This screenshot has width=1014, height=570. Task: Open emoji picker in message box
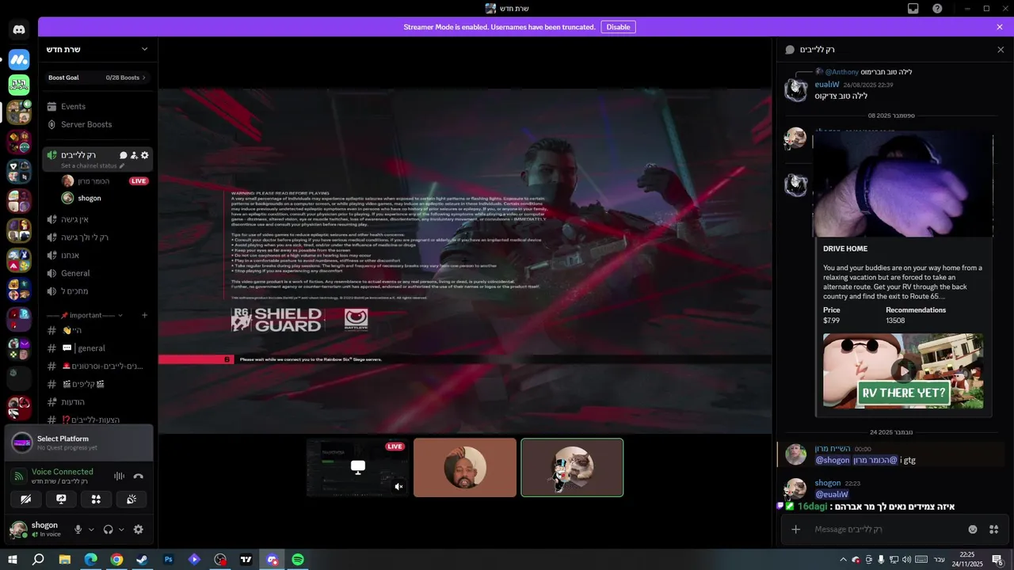(973, 529)
